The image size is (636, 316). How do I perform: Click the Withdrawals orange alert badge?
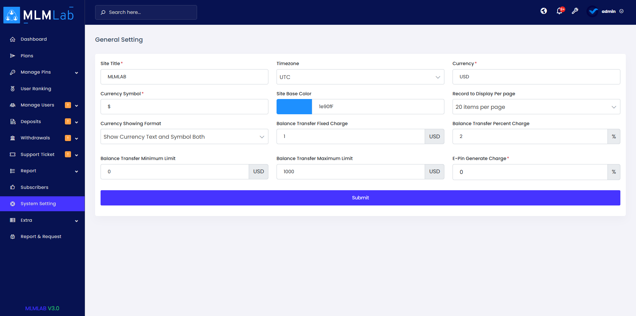tap(68, 138)
